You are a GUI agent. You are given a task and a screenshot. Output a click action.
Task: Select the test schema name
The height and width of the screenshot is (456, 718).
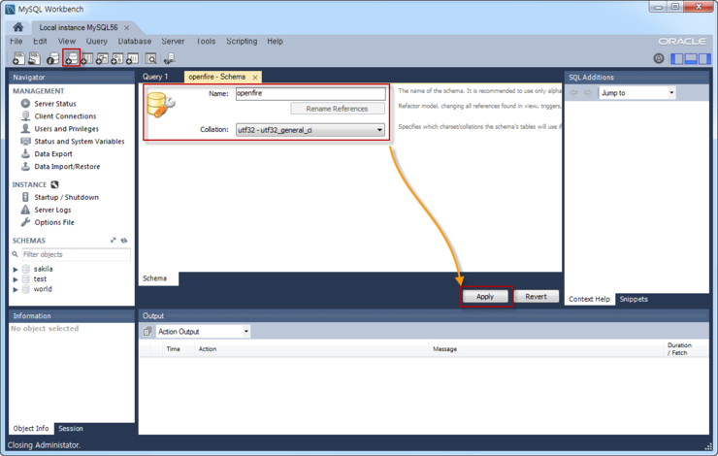click(x=40, y=278)
